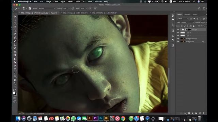Select the Quick Selection tool
Viewport: 218px width, 122px height.
tap(15, 27)
